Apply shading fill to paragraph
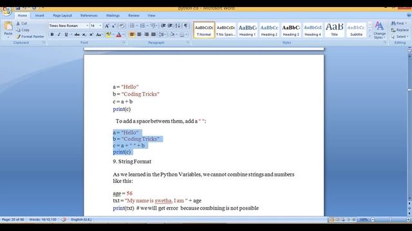 (173, 35)
